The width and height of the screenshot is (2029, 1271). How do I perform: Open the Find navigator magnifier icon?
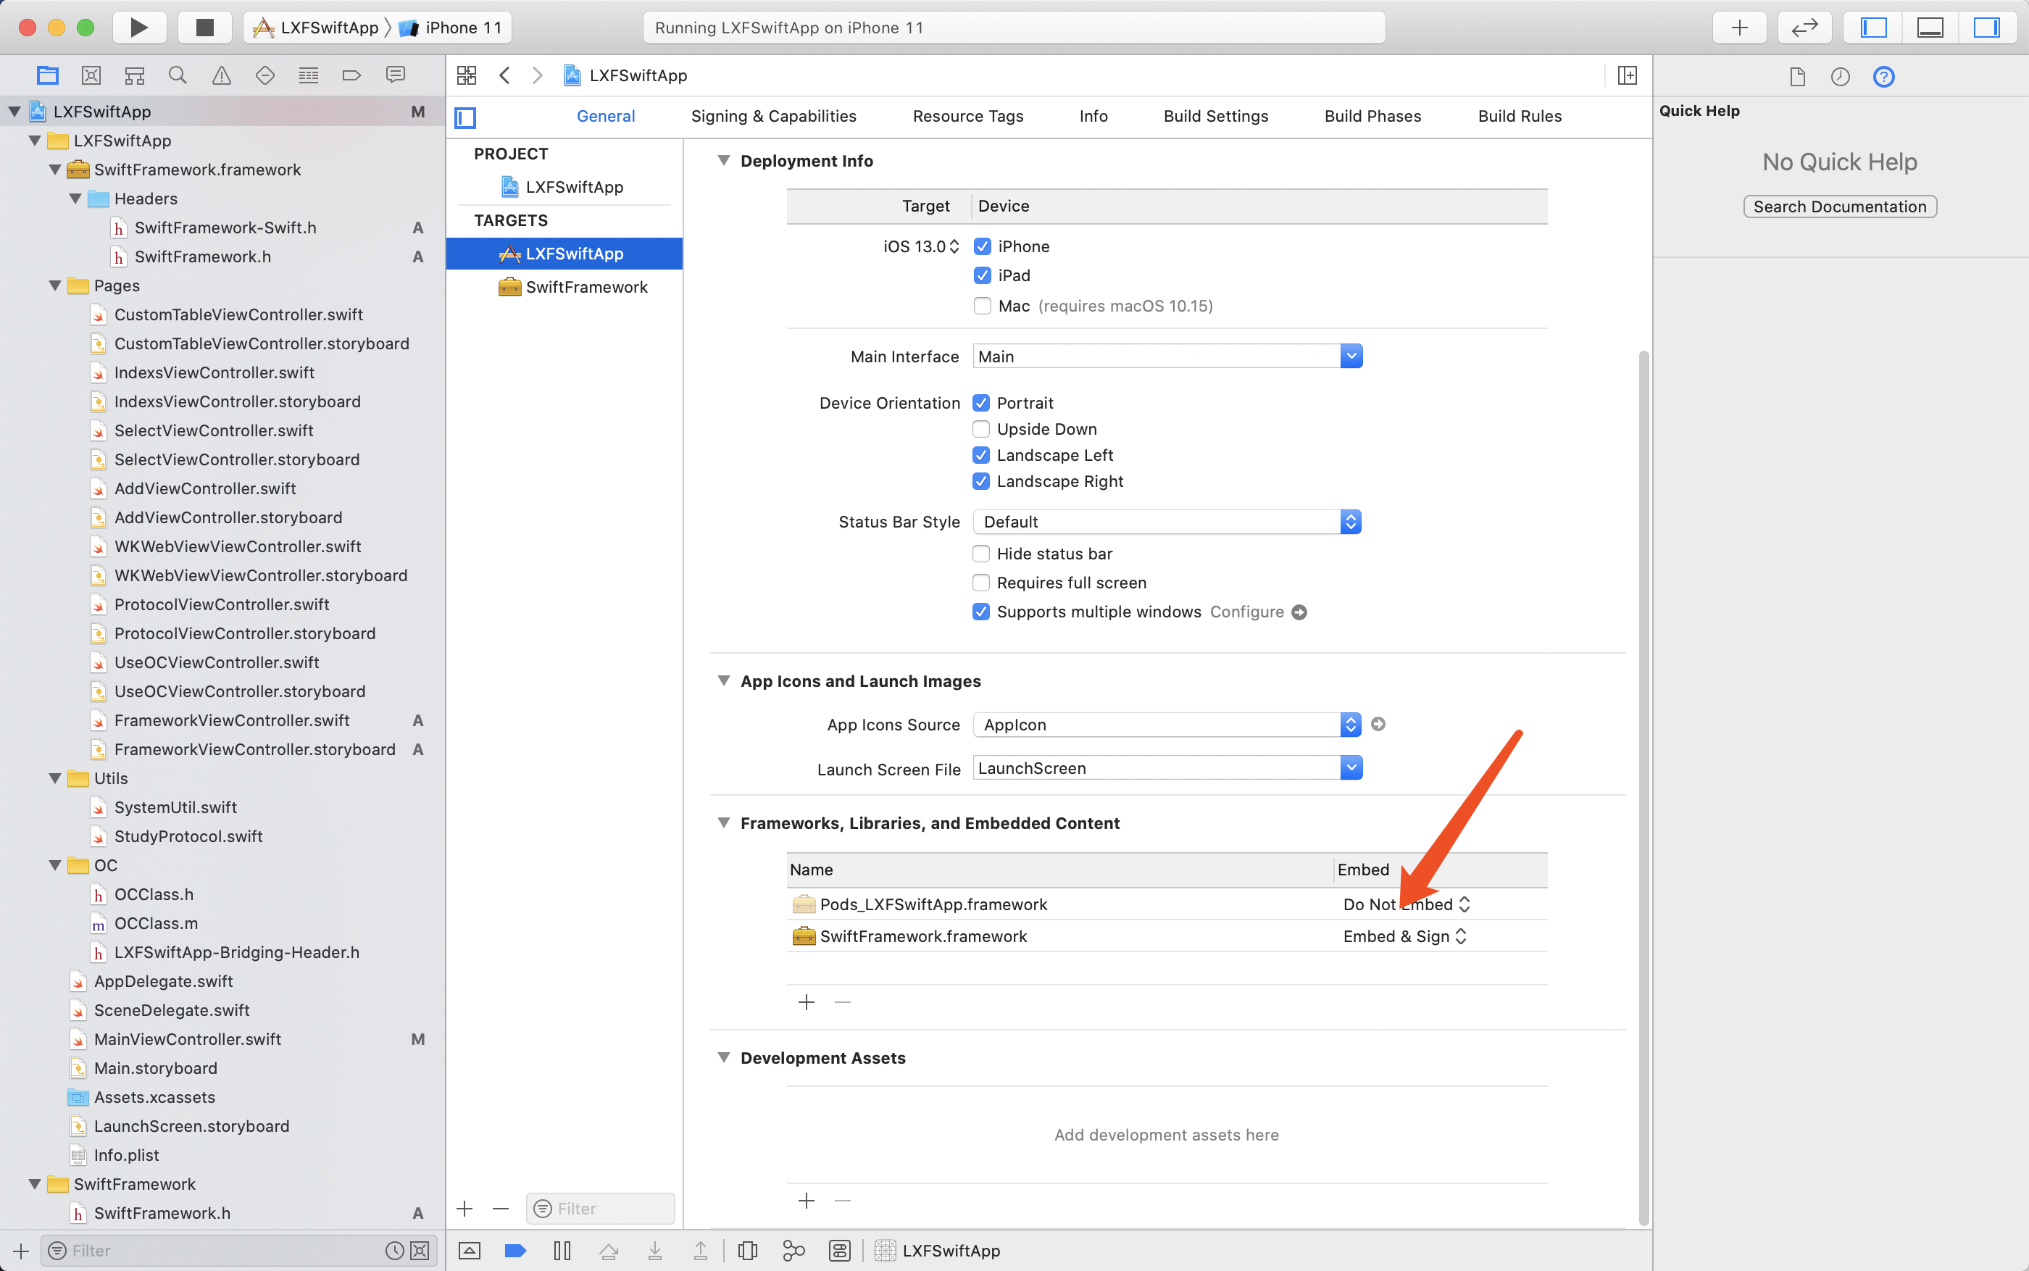pos(178,75)
